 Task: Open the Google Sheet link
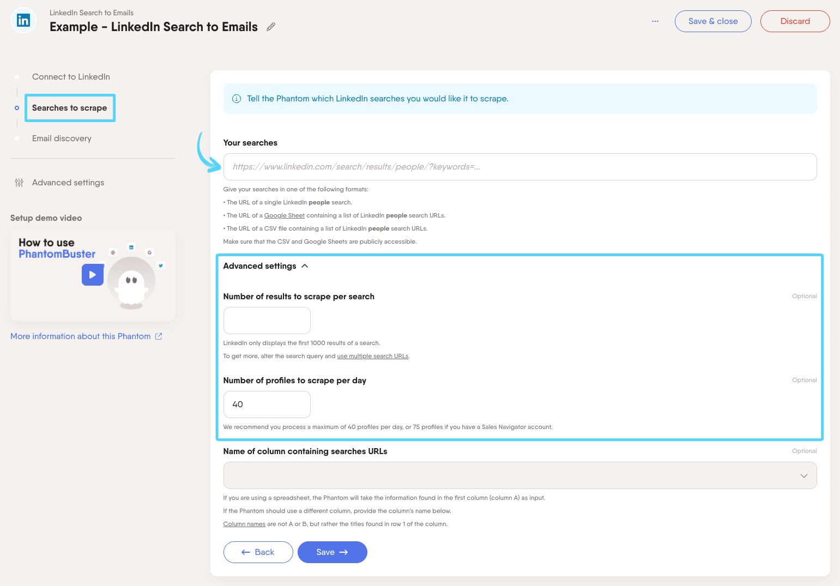[x=284, y=215]
